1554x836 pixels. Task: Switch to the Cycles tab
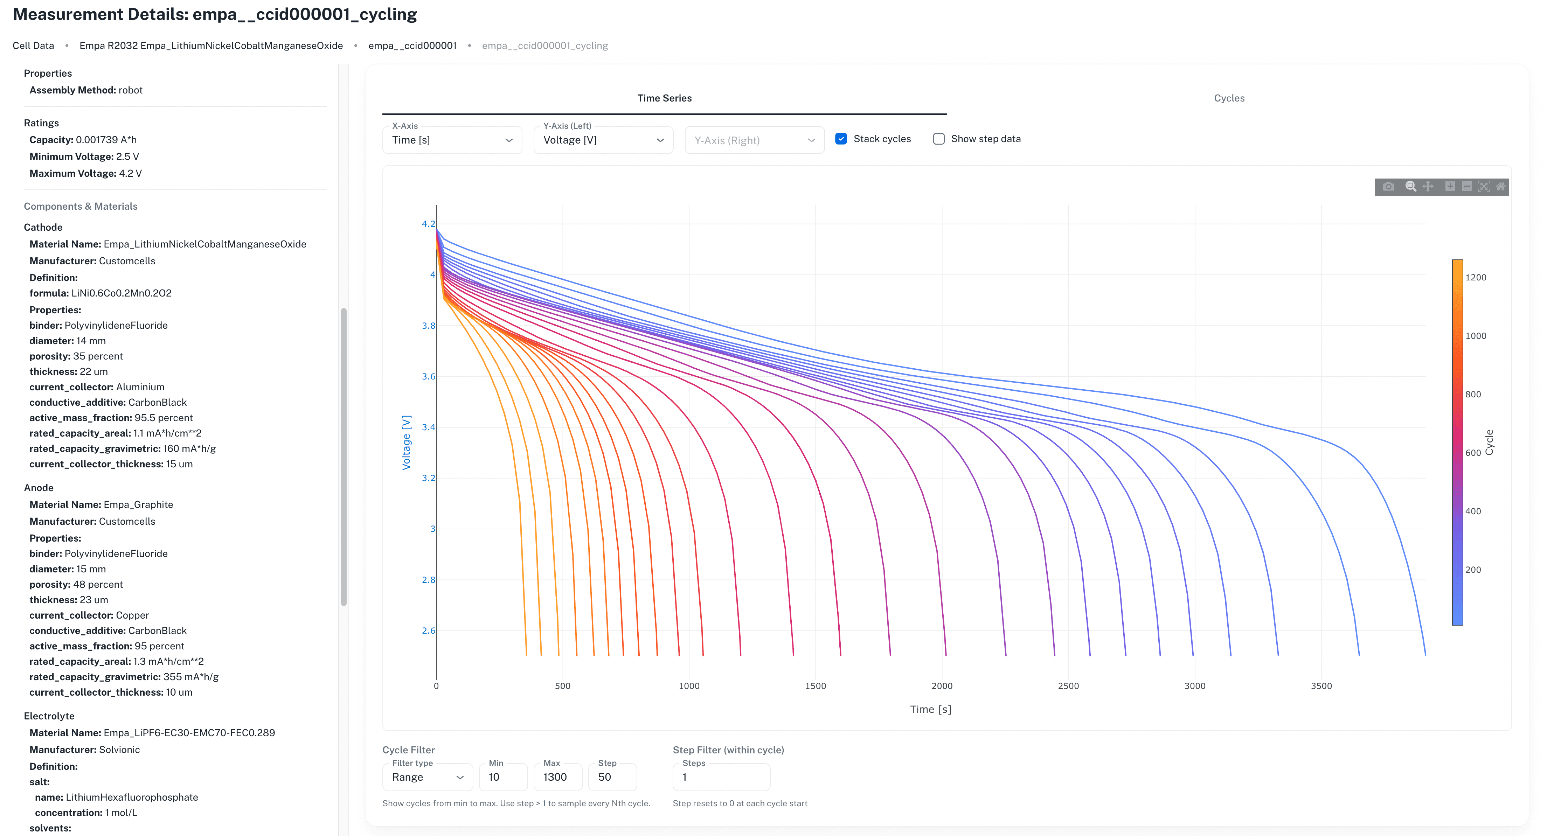pyautogui.click(x=1229, y=98)
